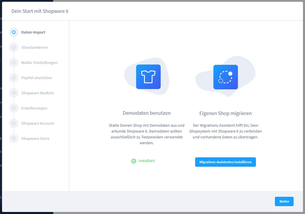The width and height of the screenshot is (305, 214).
Task: Click the Demodaten benutzen heading
Action: 147,113
